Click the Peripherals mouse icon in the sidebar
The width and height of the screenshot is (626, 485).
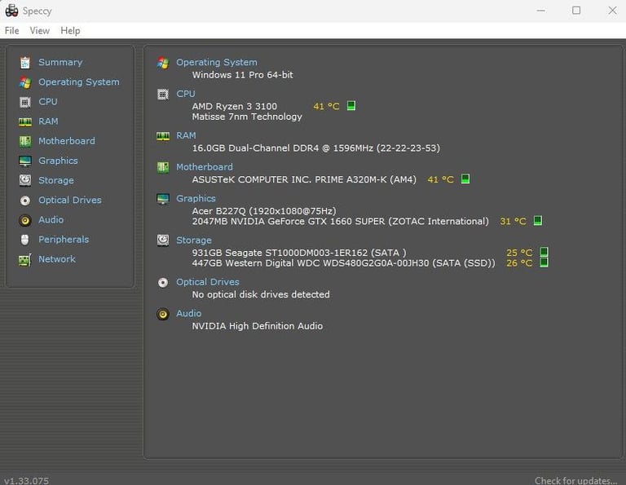[x=24, y=240]
